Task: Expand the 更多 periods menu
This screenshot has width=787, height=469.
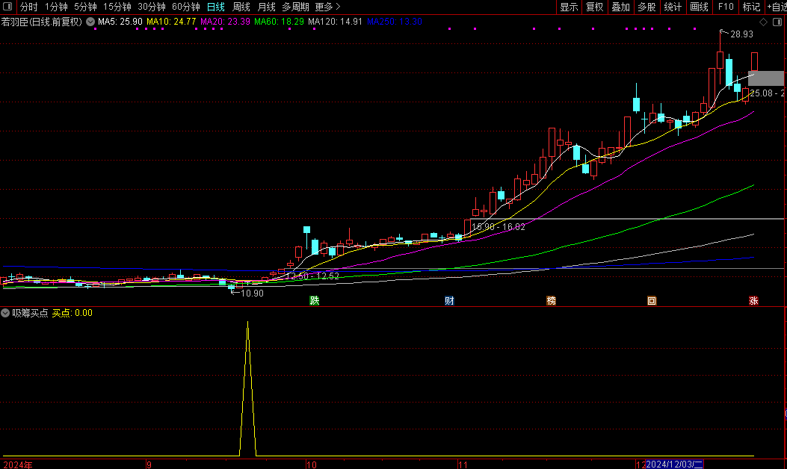Action: [x=327, y=7]
